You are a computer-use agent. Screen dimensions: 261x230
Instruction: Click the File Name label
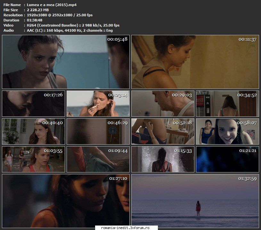[12, 5]
